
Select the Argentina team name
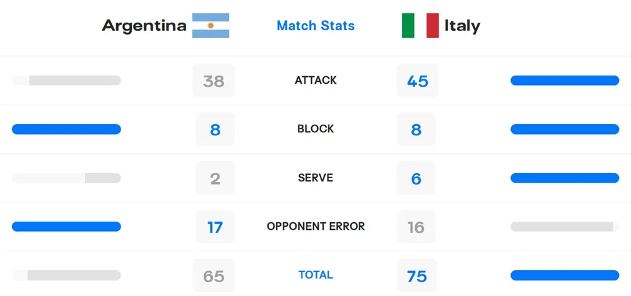point(144,26)
